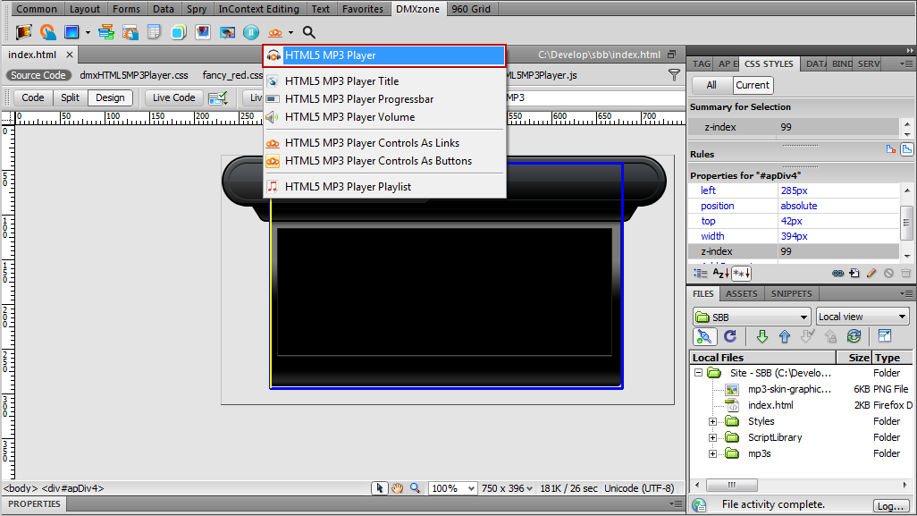Open dropdown arrow beside MP3 player icon
The height and width of the screenshot is (516, 917).
pyautogui.click(x=290, y=33)
